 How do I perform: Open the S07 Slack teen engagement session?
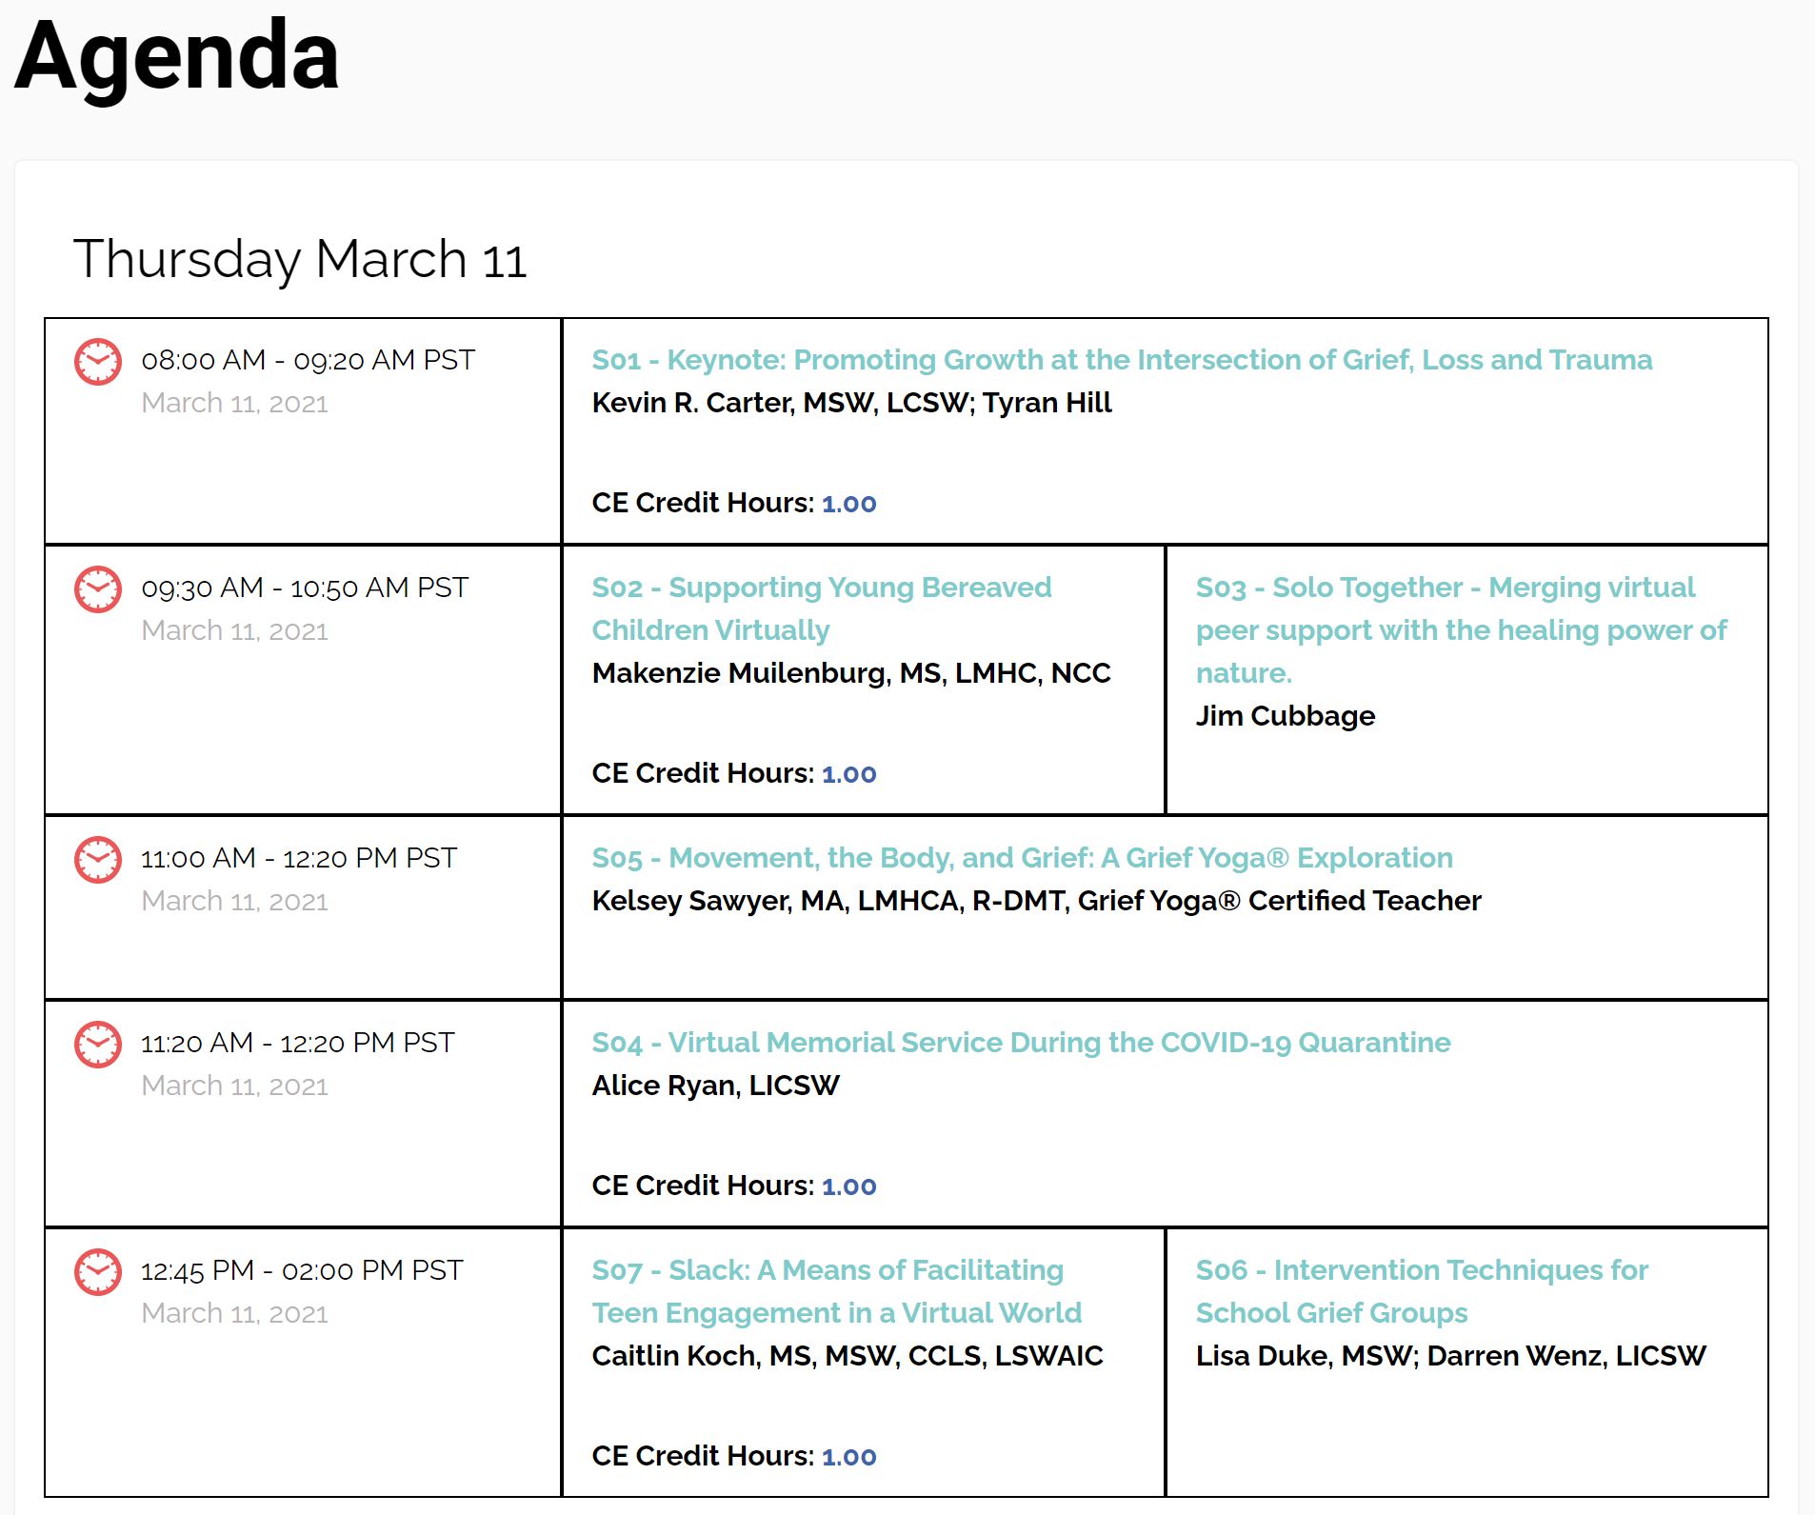coord(836,1291)
